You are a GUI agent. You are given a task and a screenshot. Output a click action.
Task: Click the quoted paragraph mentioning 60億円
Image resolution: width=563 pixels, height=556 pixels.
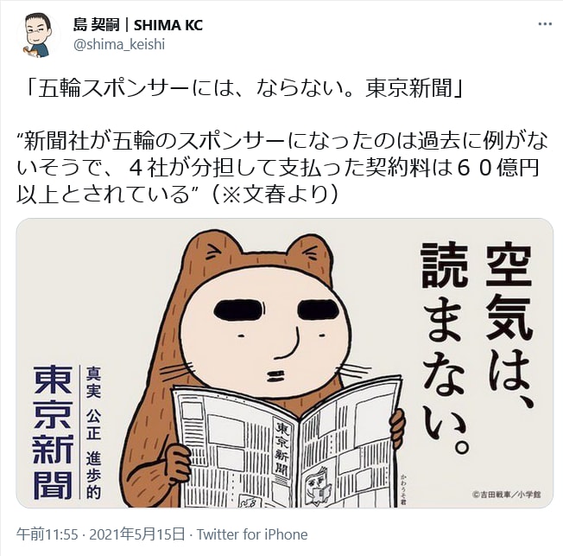pyautogui.click(x=281, y=167)
